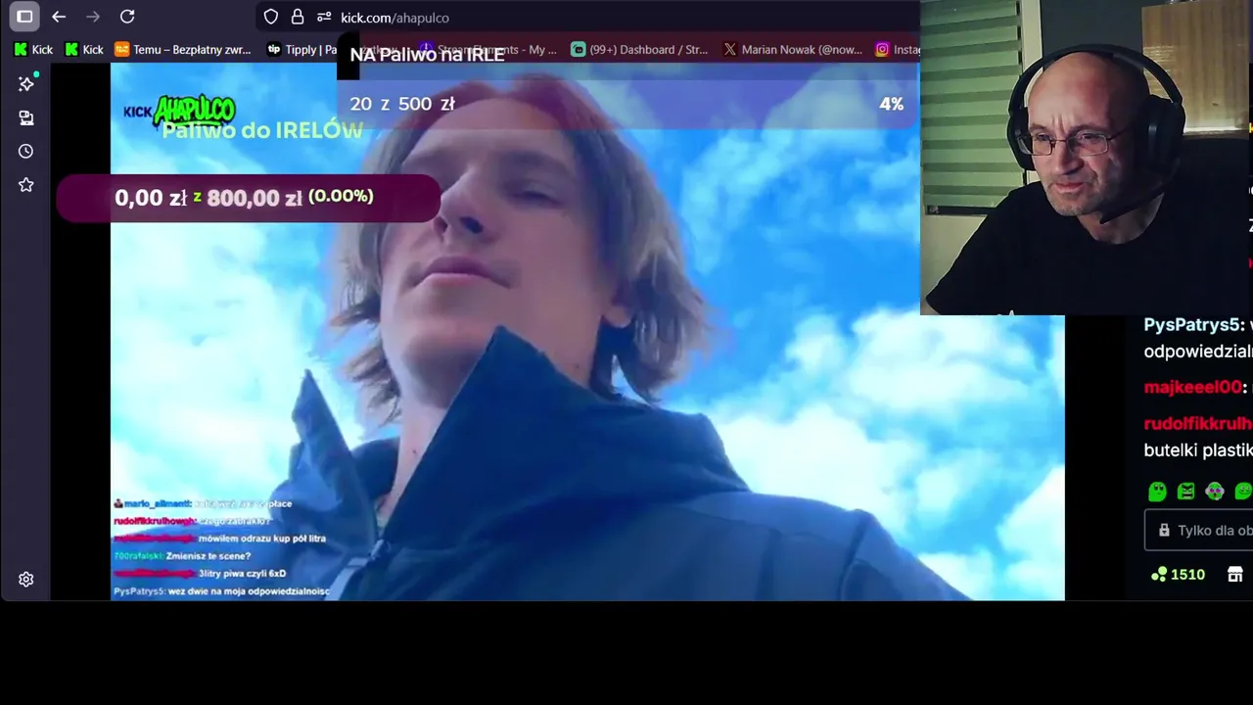The width and height of the screenshot is (1253, 705).
Task: Click 'Paliwo do IRELÓW' overlay title
Action: 262,130
